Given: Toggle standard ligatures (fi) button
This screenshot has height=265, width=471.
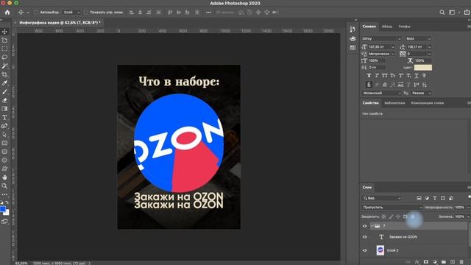Looking at the screenshot, I should (369, 85).
